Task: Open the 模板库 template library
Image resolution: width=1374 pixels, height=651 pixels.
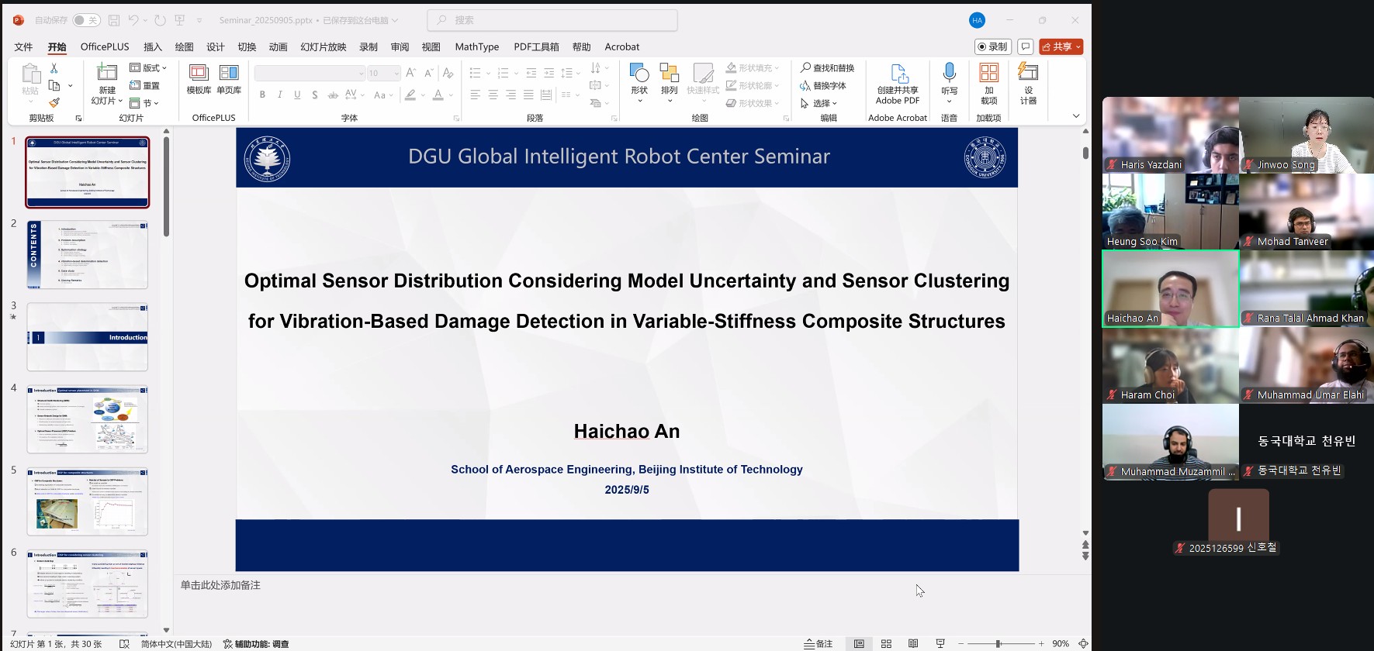Action: coord(199,80)
